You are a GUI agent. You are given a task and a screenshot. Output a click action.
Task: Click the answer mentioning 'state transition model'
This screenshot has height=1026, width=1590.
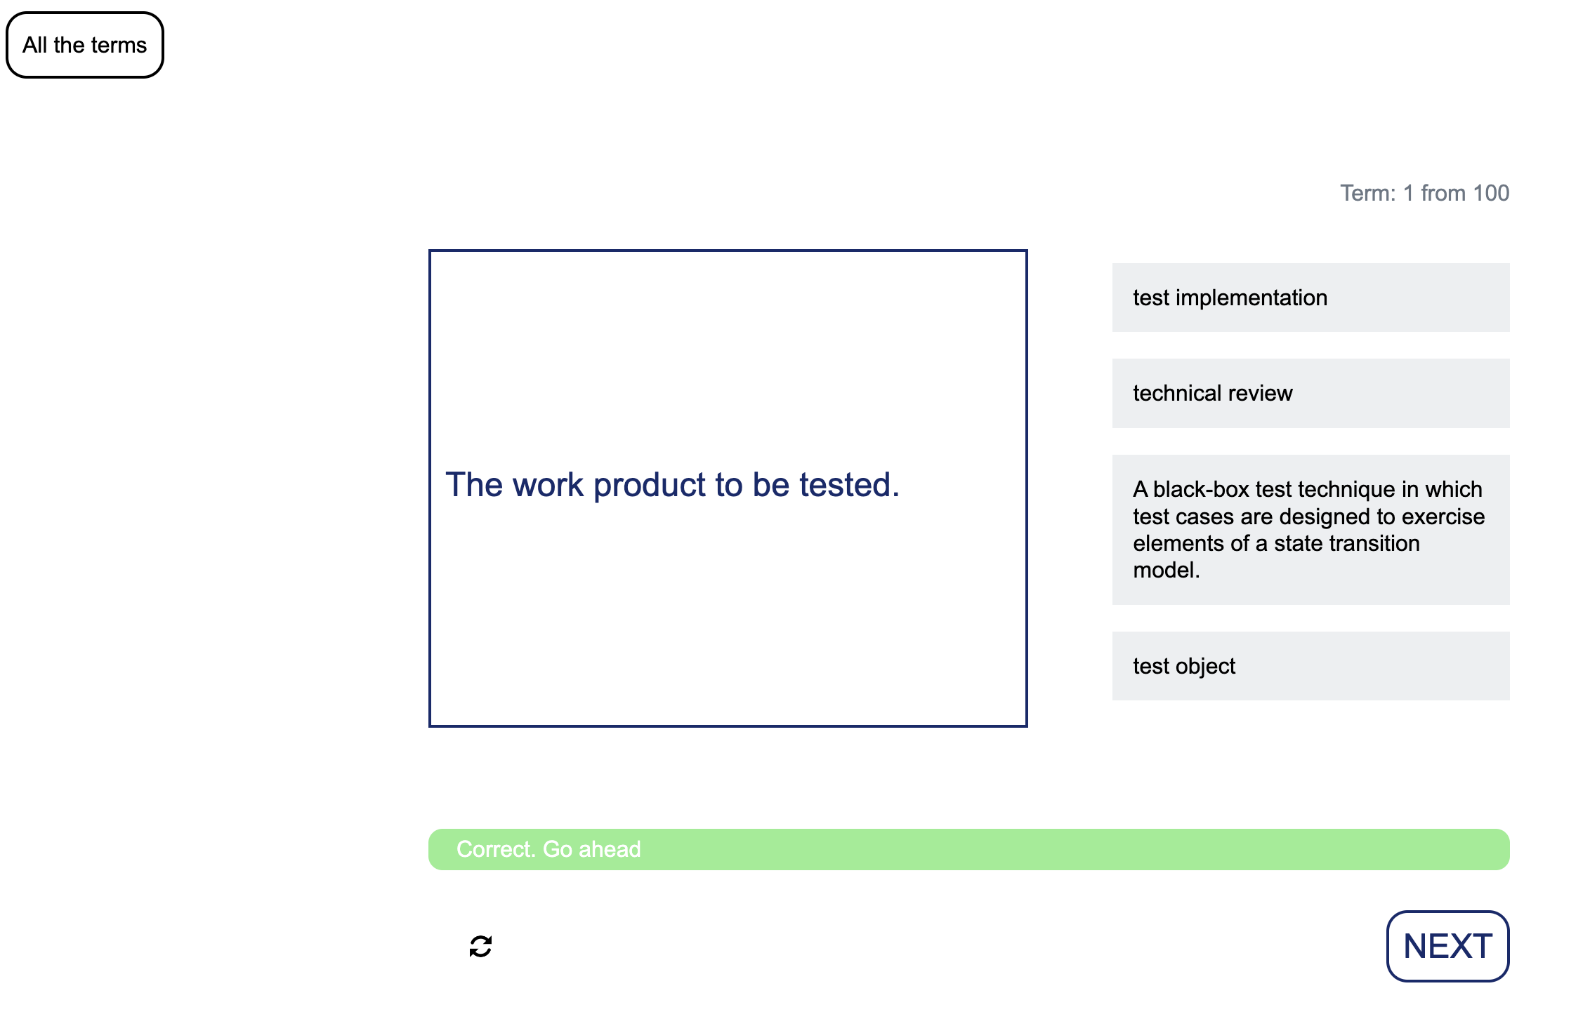pyautogui.click(x=1310, y=529)
